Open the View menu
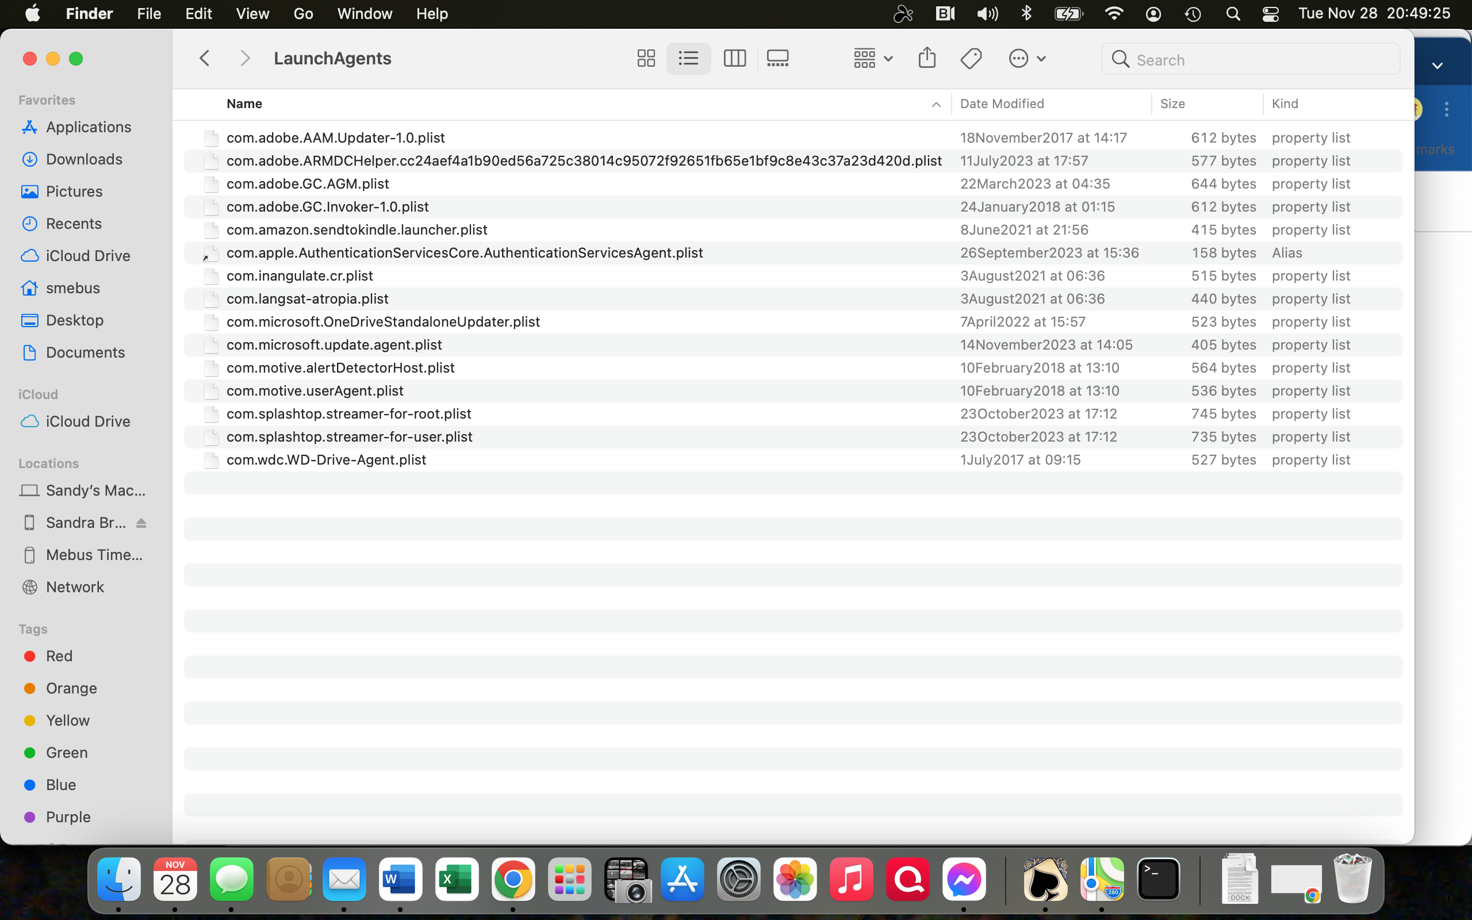 pyautogui.click(x=252, y=13)
